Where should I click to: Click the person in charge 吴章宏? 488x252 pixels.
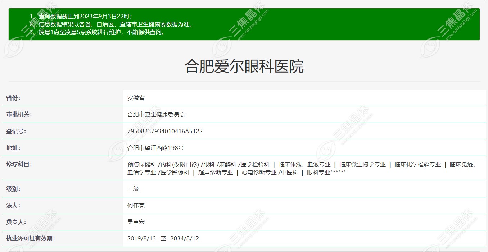136,222
